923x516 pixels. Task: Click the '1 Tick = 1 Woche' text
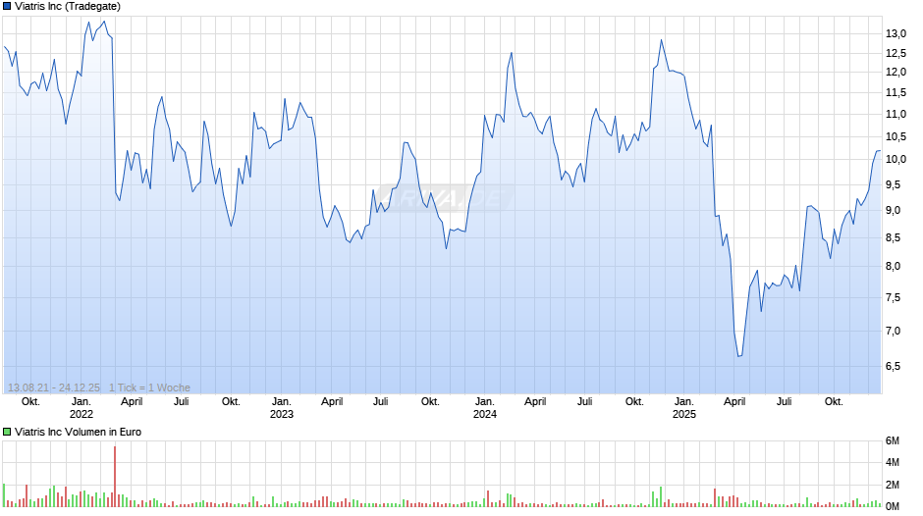tap(149, 387)
